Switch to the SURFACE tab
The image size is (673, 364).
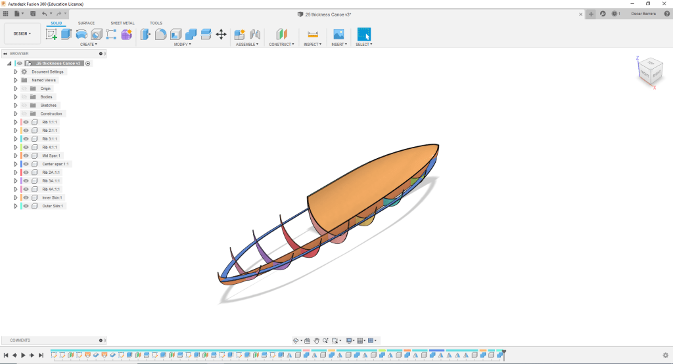[x=86, y=23]
